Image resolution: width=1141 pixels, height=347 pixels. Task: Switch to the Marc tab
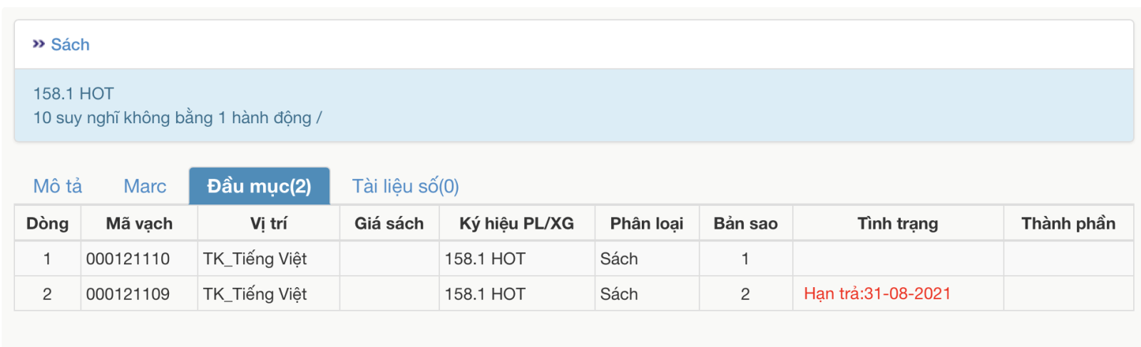[145, 186]
